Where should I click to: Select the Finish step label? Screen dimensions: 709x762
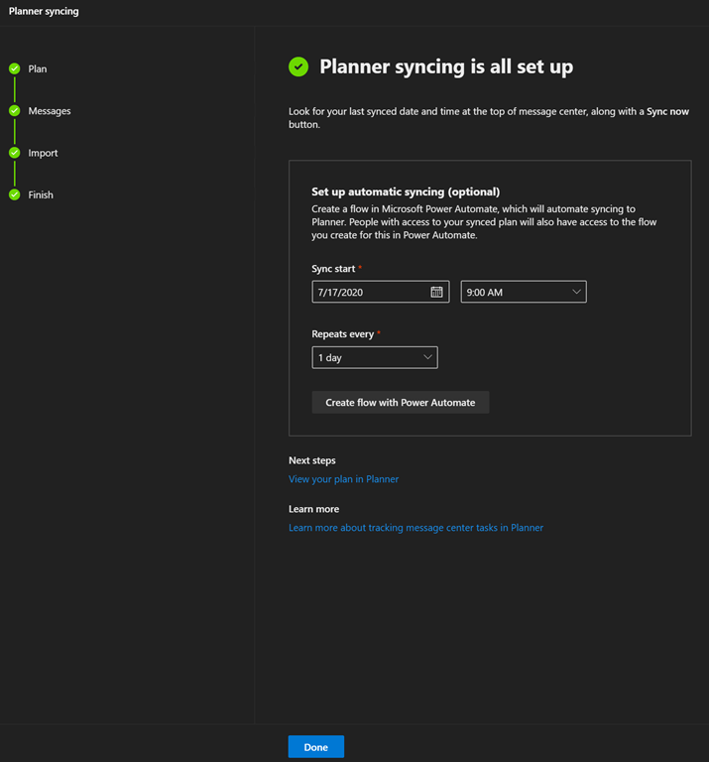41,195
